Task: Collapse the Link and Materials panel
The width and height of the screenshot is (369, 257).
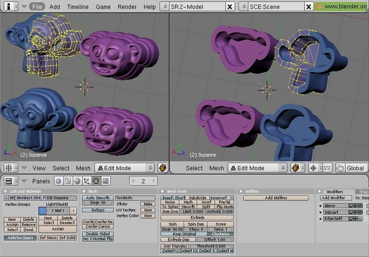Action: pos(5,191)
